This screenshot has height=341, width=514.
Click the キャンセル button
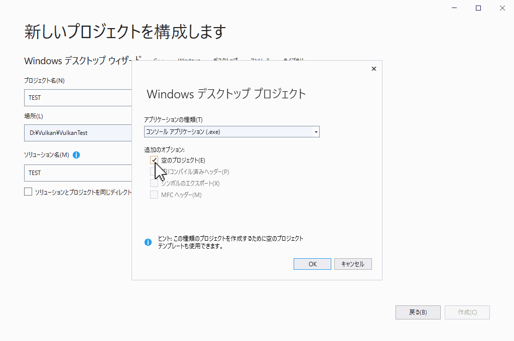pos(353,264)
